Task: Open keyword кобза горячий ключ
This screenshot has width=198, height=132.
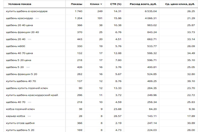Action: pyautogui.click(x=20, y=109)
